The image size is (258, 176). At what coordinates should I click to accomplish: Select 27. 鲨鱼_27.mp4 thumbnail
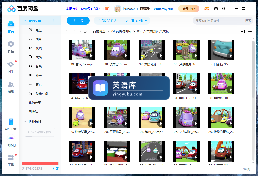(x=151, y=118)
